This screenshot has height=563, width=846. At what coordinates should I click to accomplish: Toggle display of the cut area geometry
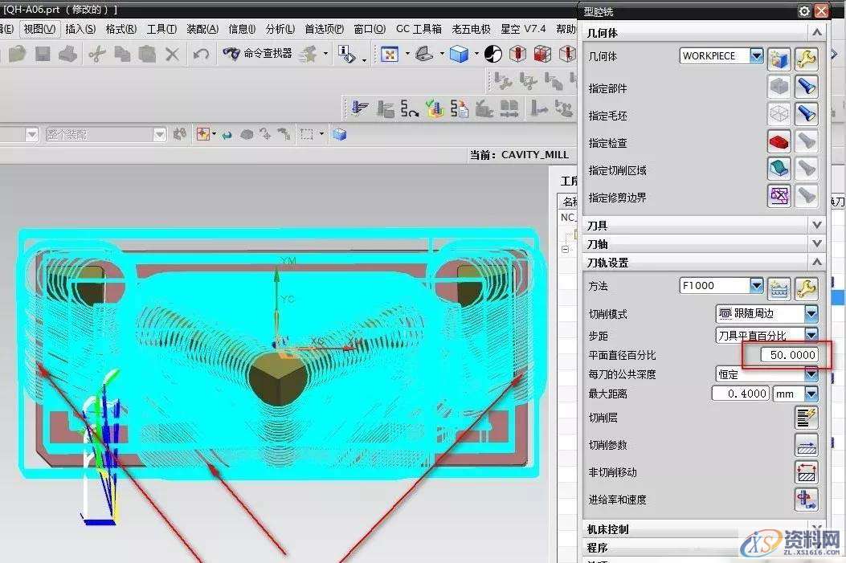click(x=807, y=169)
